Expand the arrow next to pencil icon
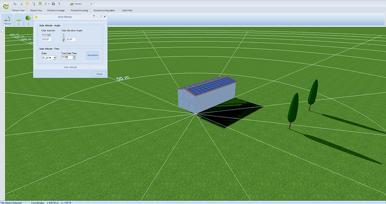Screen dimensions: 386x204 click(49, 4)
